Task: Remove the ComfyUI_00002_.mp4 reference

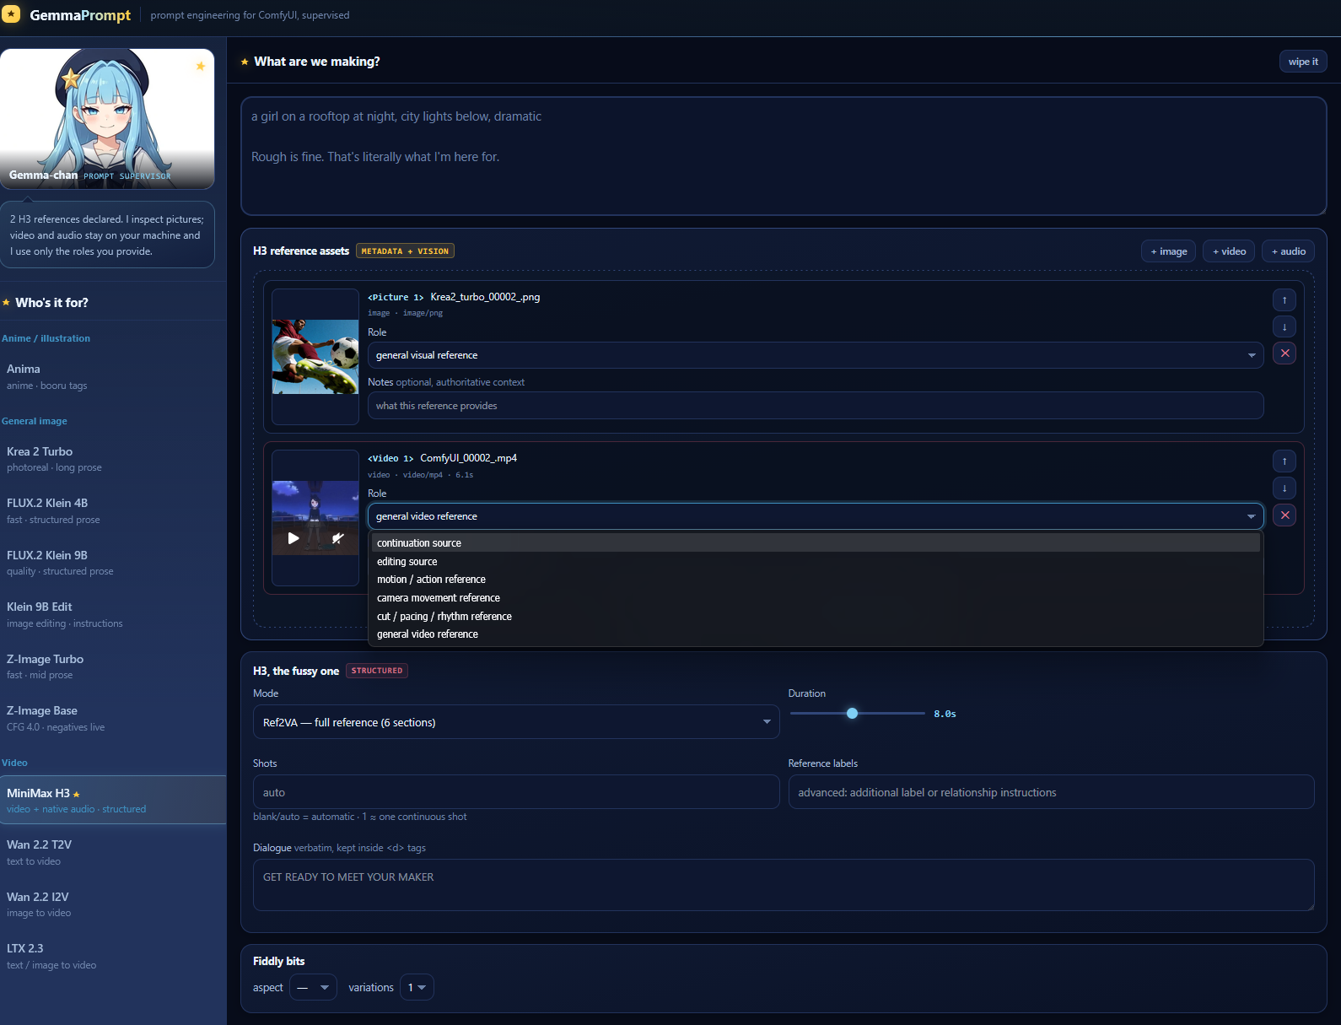Action: tap(1284, 515)
